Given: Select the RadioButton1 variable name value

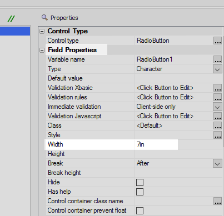Looking at the screenshot, I should [x=155, y=59].
